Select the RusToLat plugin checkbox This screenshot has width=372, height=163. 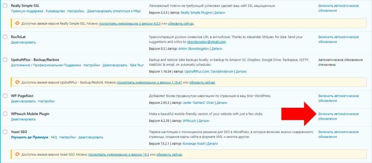click(x=5, y=37)
